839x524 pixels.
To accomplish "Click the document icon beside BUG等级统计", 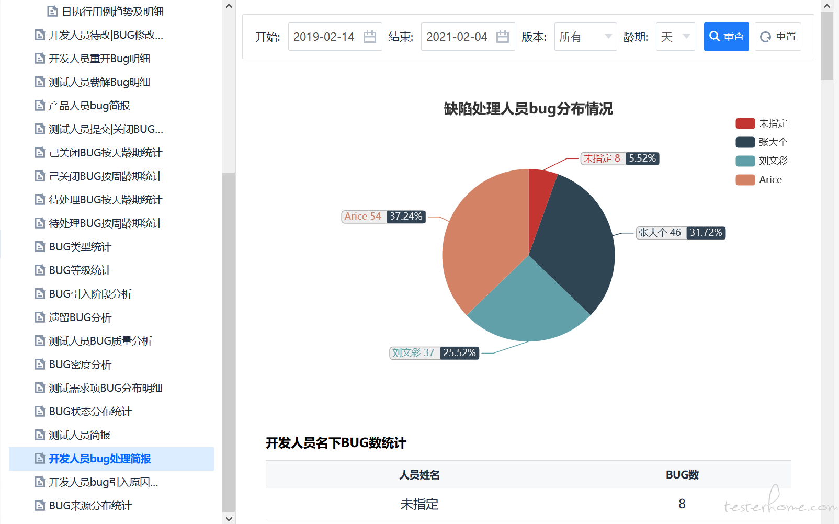I will 40,270.
